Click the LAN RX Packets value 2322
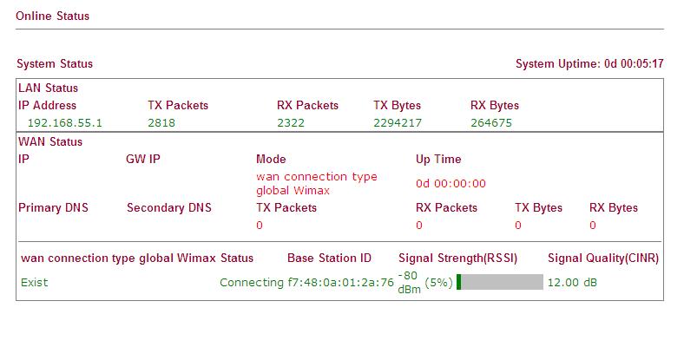This screenshot has height=347, width=684. [x=291, y=122]
